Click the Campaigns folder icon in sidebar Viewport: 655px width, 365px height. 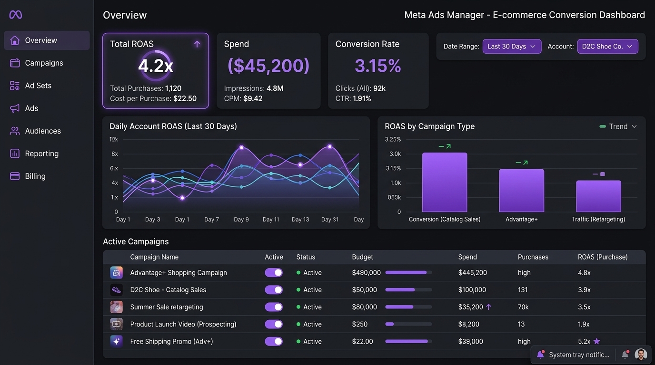pyautogui.click(x=15, y=63)
